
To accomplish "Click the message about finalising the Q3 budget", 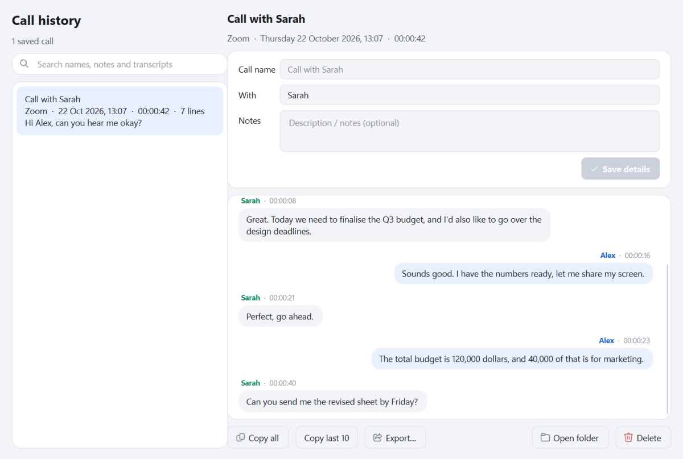I will [394, 226].
